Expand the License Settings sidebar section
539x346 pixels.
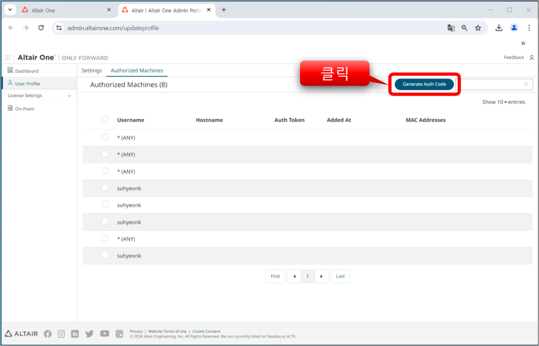point(39,96)
